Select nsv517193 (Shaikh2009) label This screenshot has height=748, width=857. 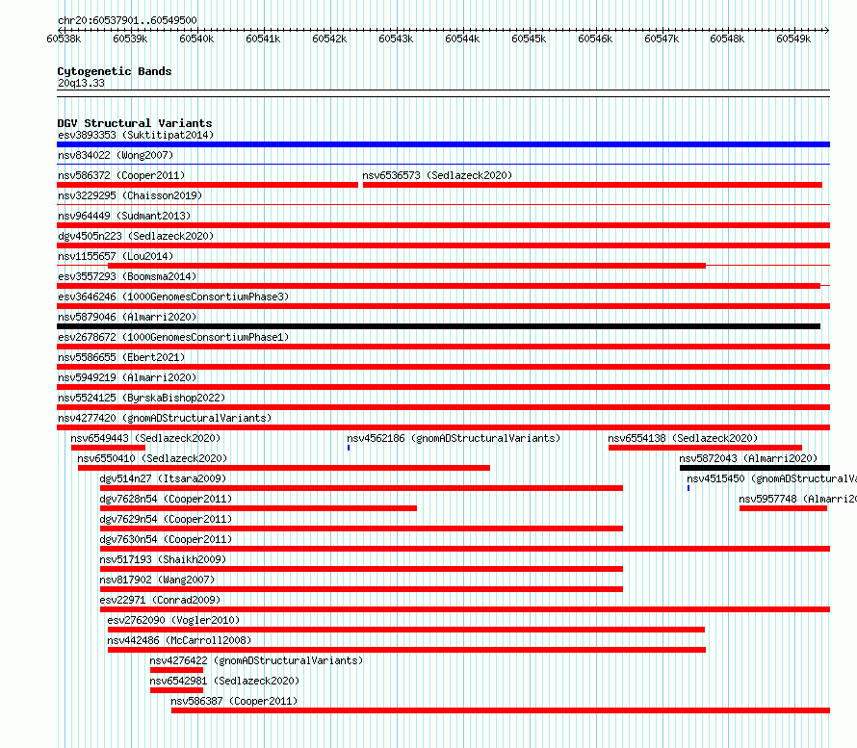tap(163, 559)
